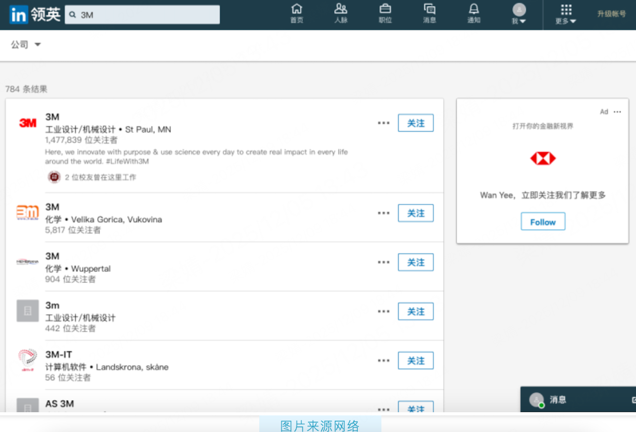636x432 pixels.
Task: Click the 升级帐号 upgrade link
Action: pos(612,14)
